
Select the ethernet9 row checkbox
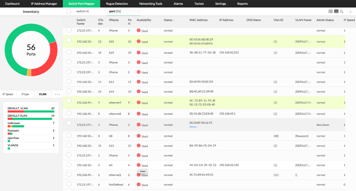(69, 101)
